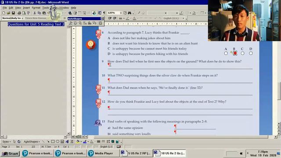Image resolution: width=281 pixels, height=158 pixels.
Task: Open the Font size dropdown in top toolbar
Action: click(177, 13)
